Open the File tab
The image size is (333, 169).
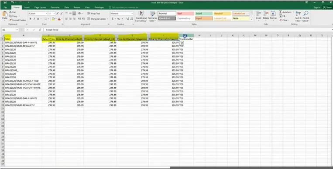[x=5, y=7]
